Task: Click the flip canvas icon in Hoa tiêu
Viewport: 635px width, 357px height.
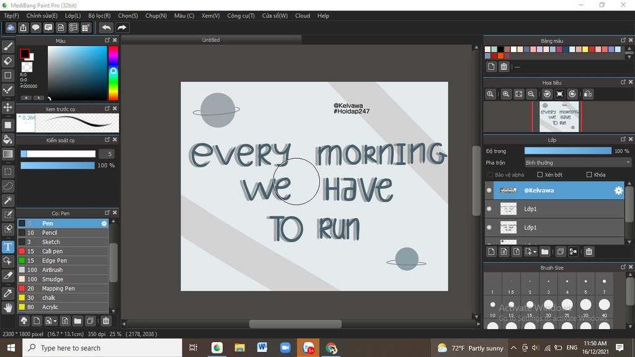Action: pos(588,94)
